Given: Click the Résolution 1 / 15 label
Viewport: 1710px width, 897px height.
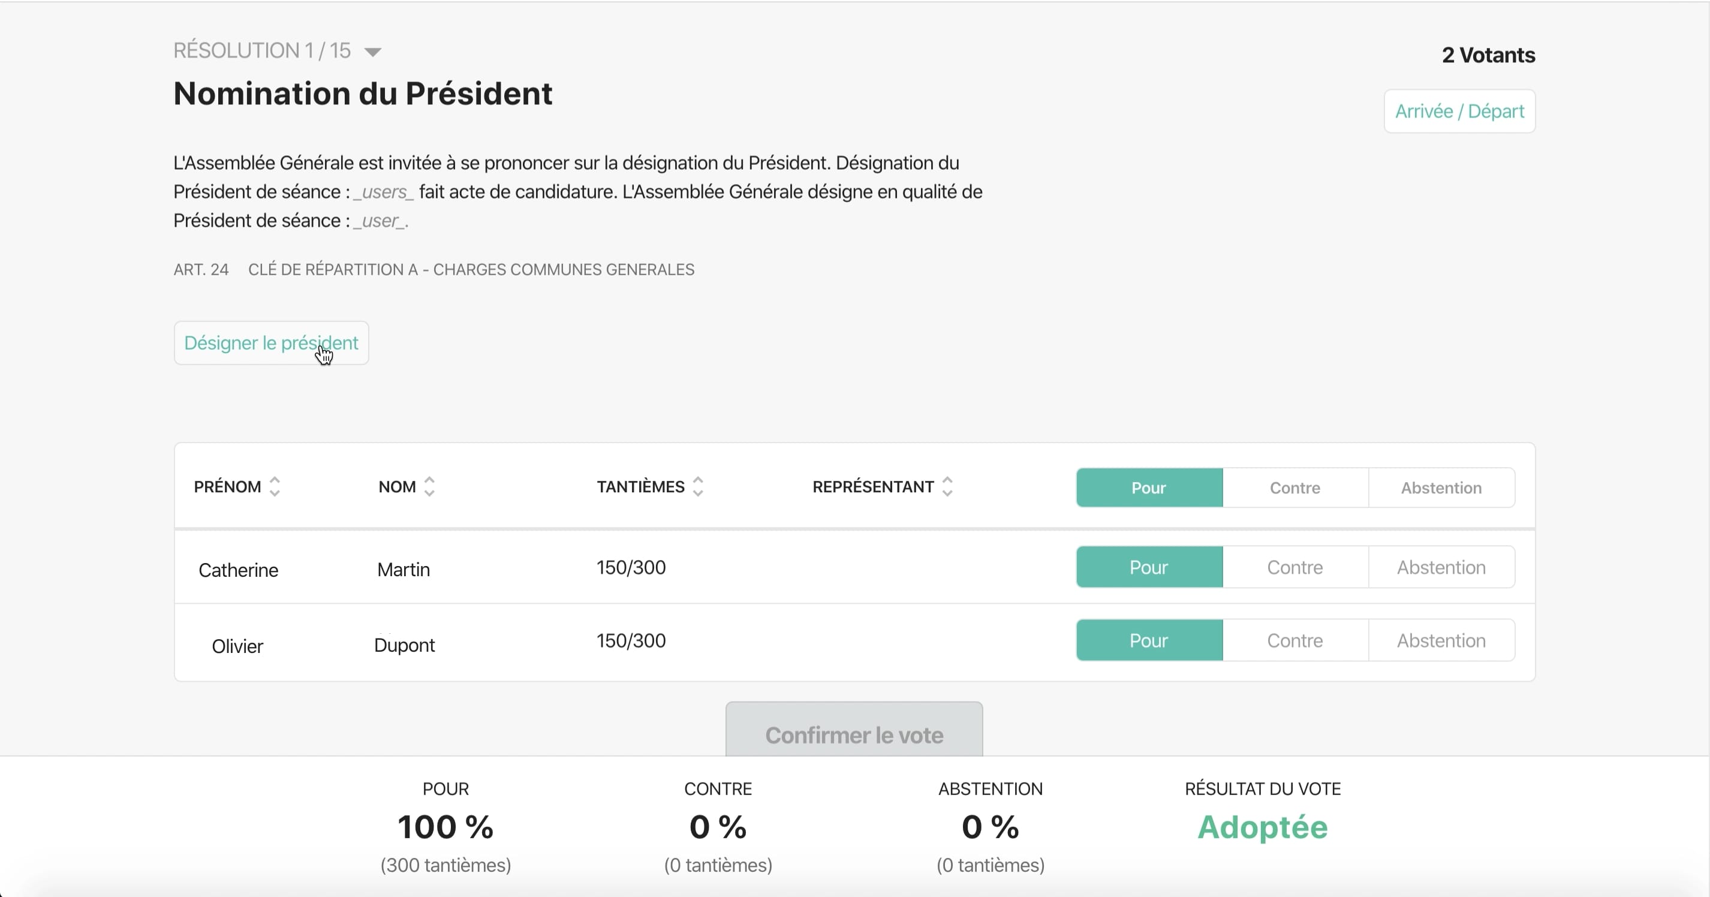Looking at the screenshot, I should tap(262, 50).
